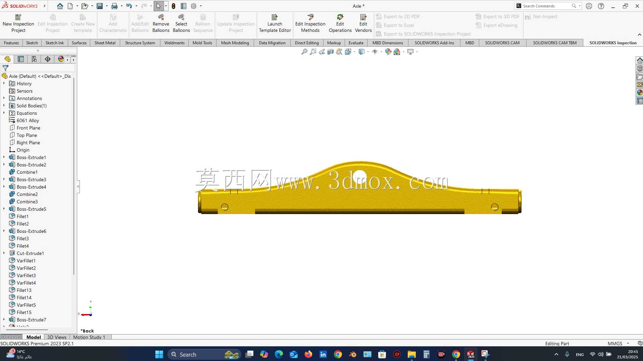Click Edit Inspection Methods button
The height and width of the screenshot is (361, 643).
point(310,23)
